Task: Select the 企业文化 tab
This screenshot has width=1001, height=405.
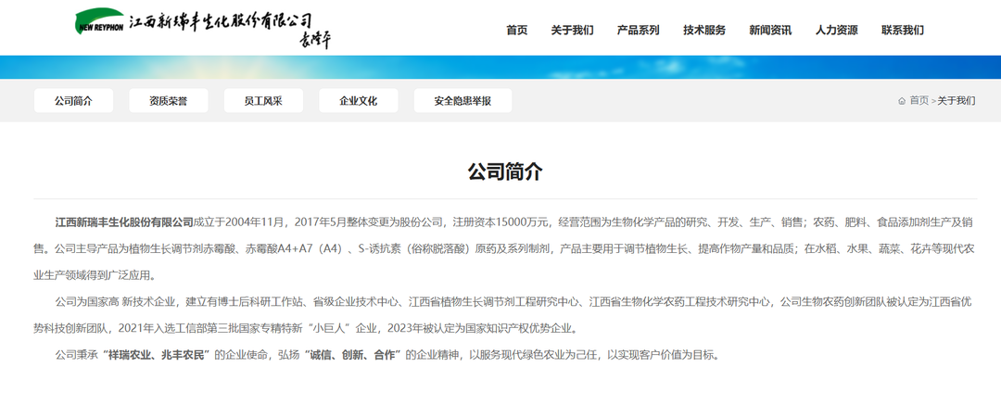Action: [358, 101]
